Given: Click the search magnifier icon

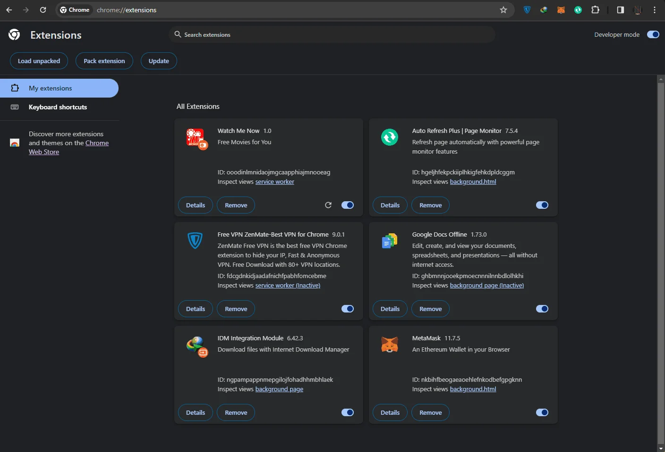Looking at the screenshot, I should [x=178, y=34].
